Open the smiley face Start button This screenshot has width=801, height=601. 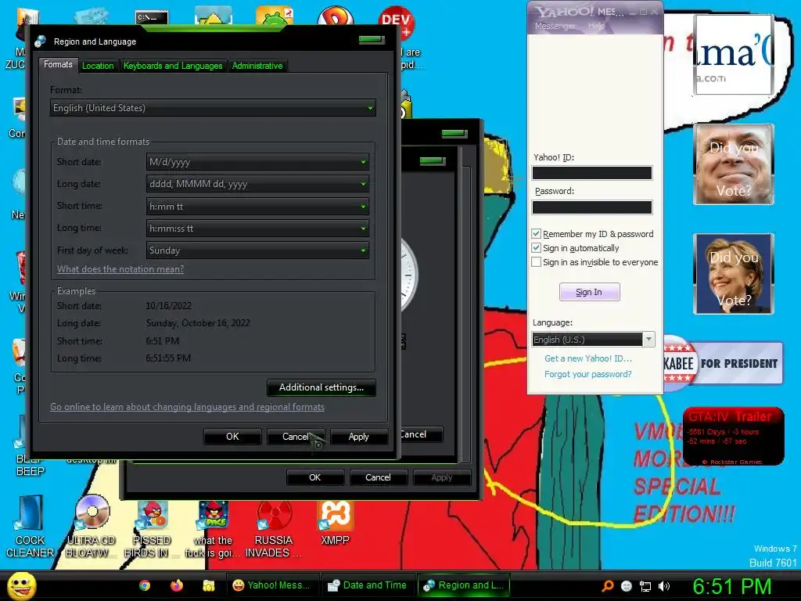click(x=21, y=585)
